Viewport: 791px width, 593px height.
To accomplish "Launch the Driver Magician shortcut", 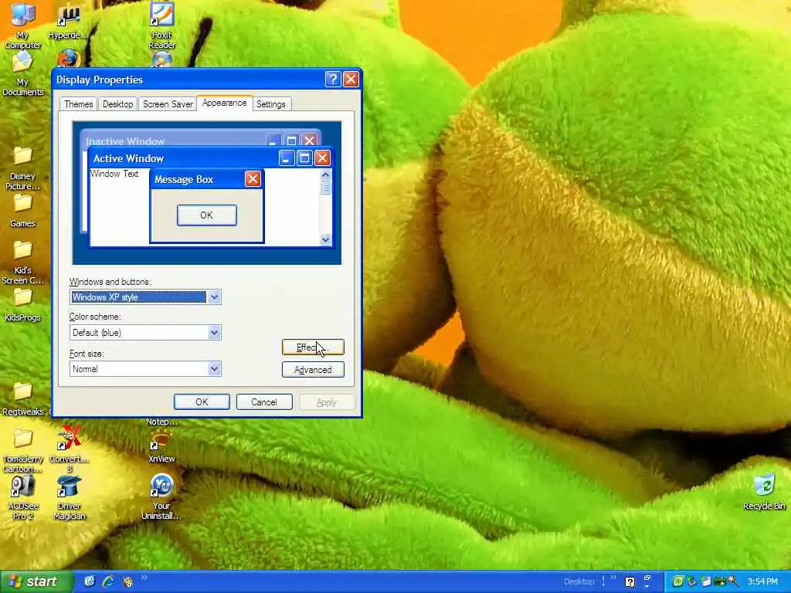I will click(69, 498).
